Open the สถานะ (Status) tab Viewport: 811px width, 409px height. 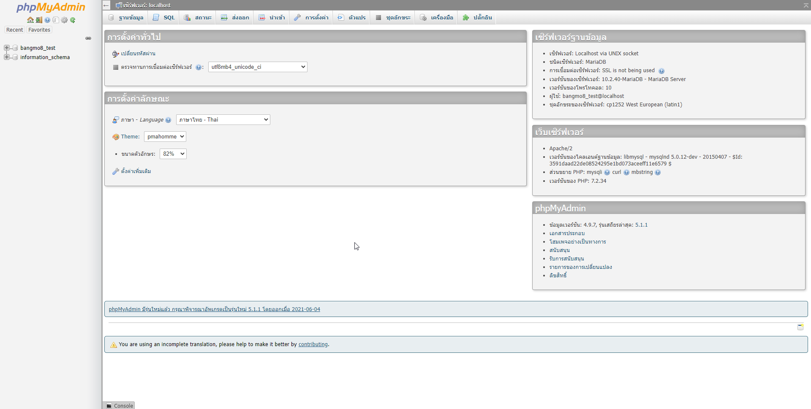(198, 17)
